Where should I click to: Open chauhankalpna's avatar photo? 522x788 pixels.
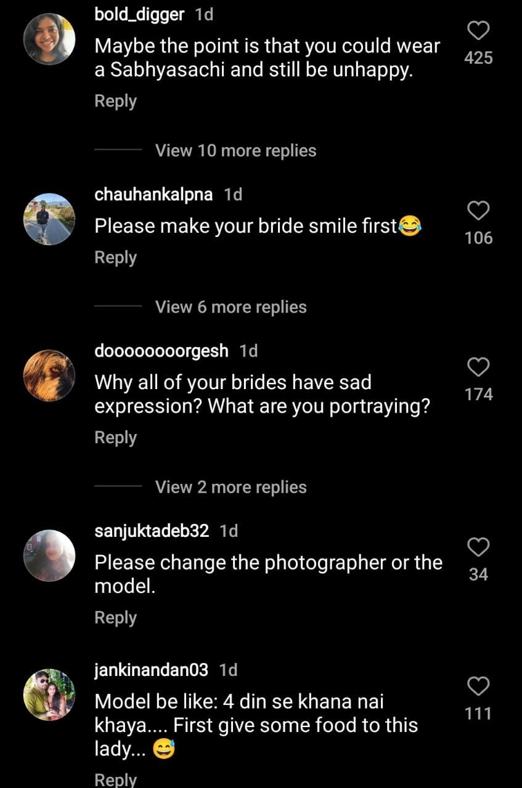pyautogui.click(x=49, y=219)
